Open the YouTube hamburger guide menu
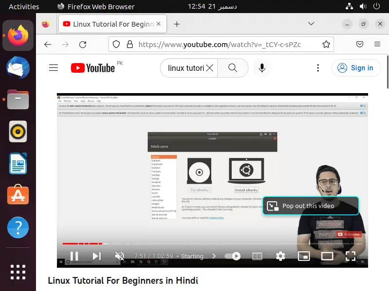The width and height of the screenshot is (389, 291). pyautogui.click(x=53, y=68)
